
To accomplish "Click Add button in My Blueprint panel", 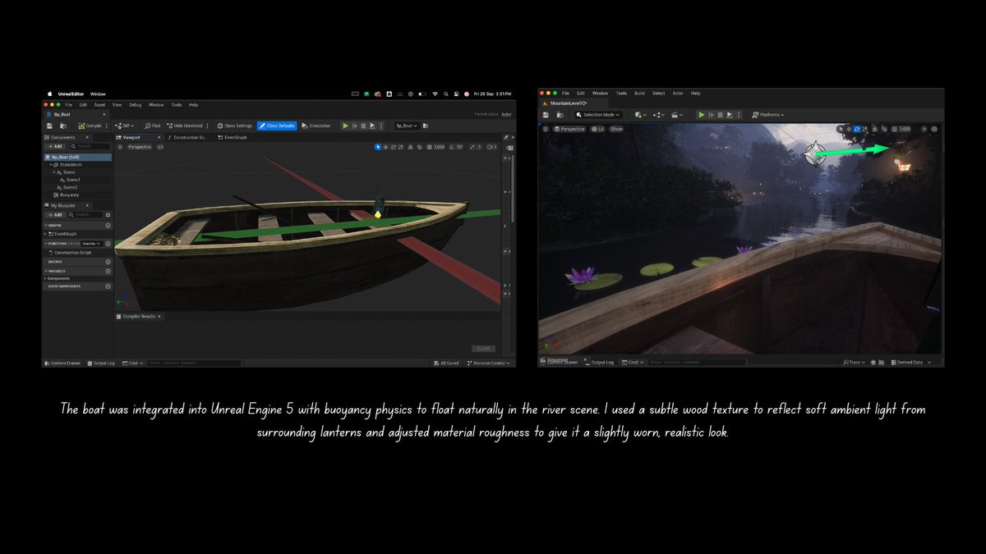I will (x=55, y=215).
